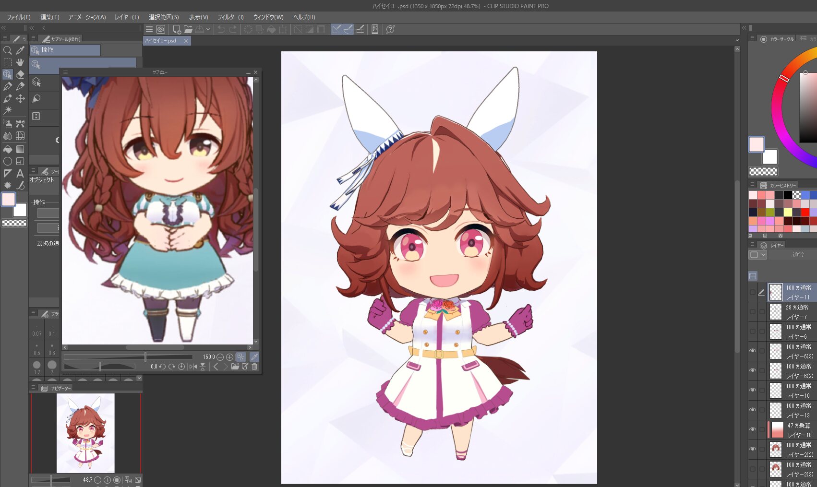Open the レイヤー(L) menu
Viewport: 817px width, 487px height.
(x=127, y=17)
